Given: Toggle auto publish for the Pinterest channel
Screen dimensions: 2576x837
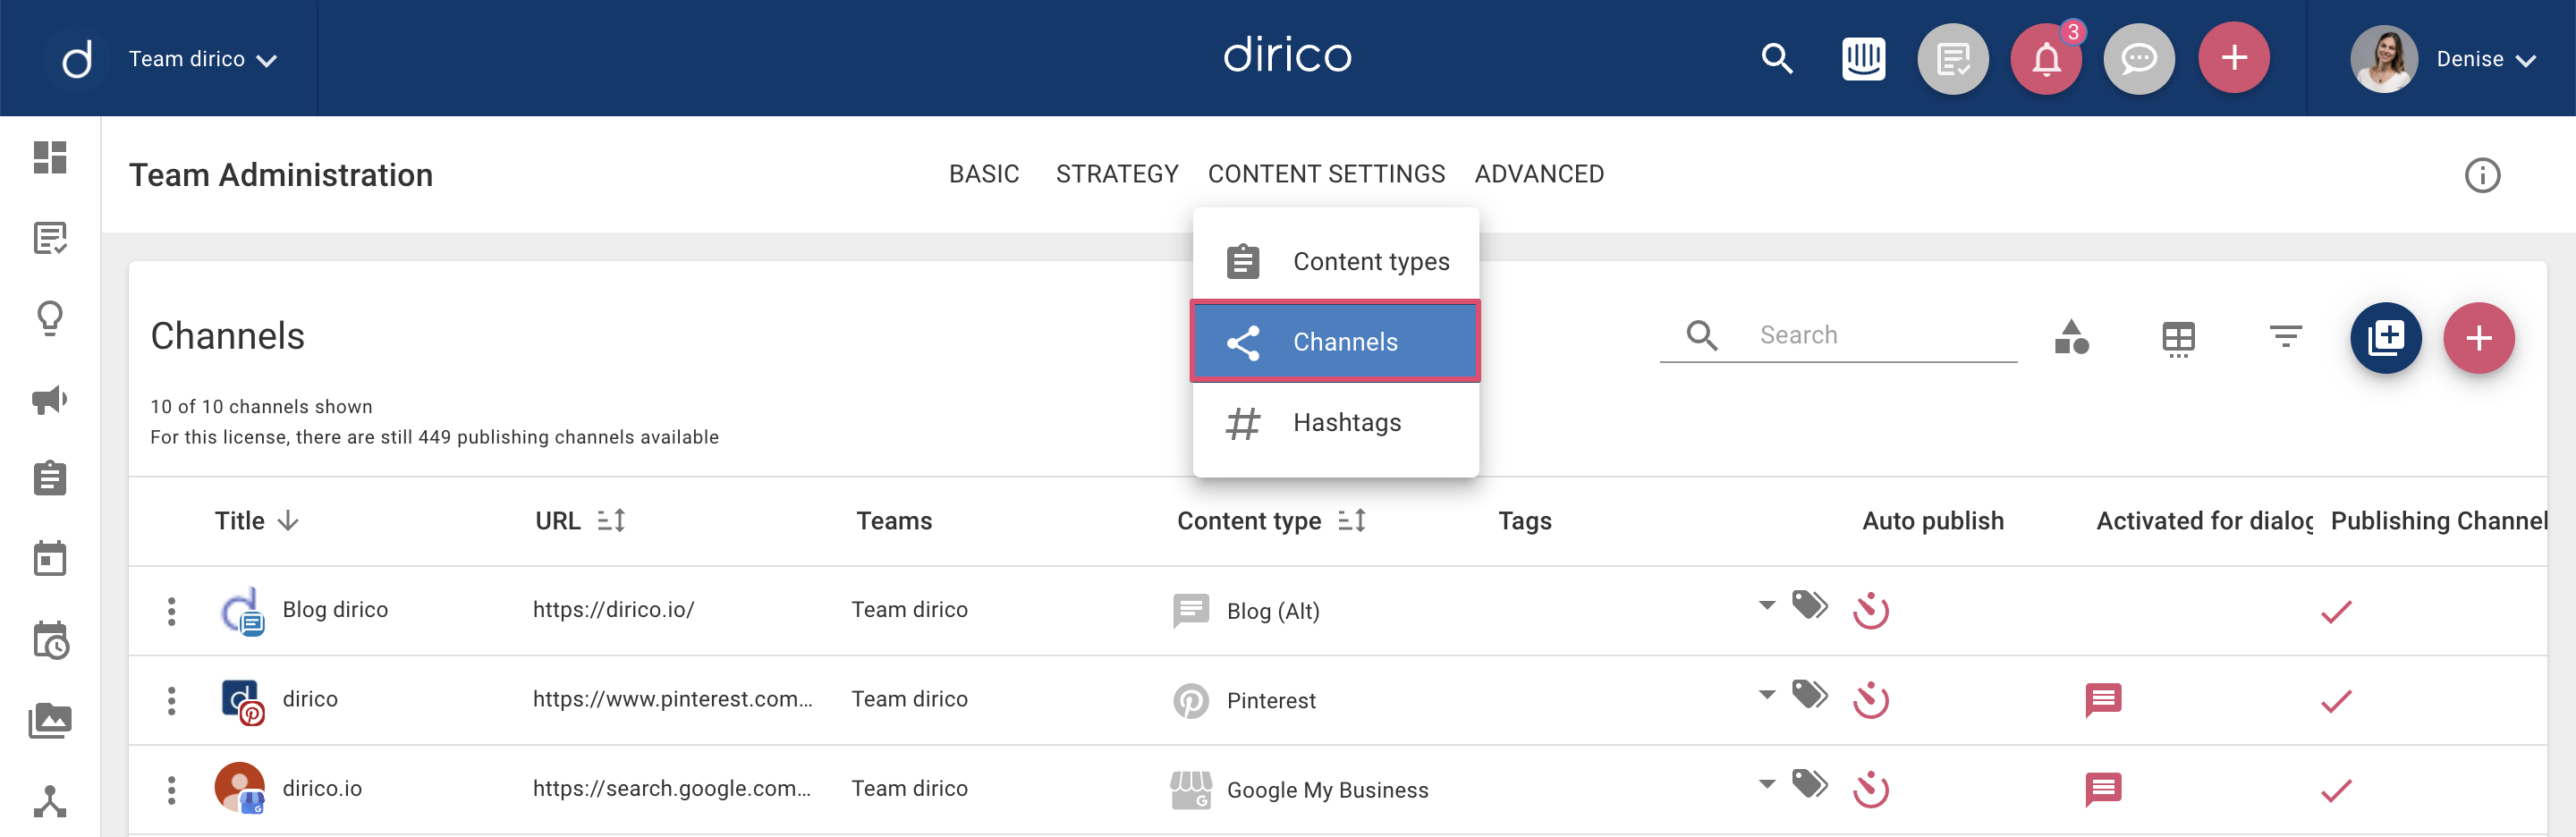Looking at the screenshot, I should coord(1870,700).
